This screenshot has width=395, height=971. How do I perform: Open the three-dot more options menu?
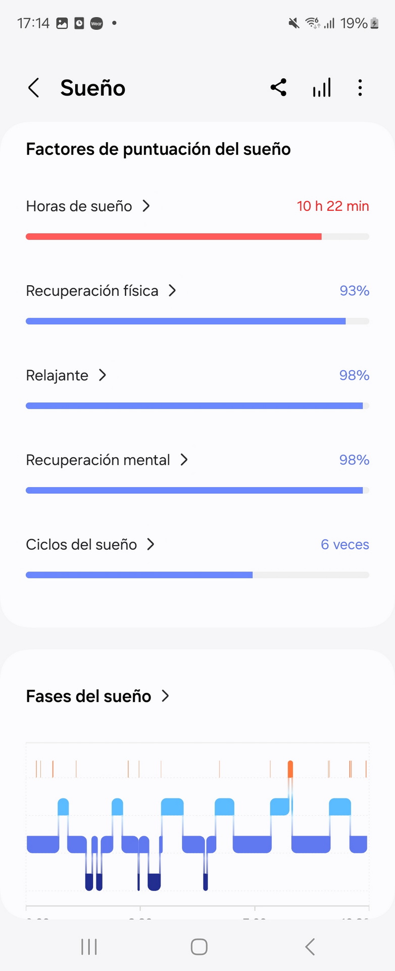pyautogui.click(x=360, y=87)
